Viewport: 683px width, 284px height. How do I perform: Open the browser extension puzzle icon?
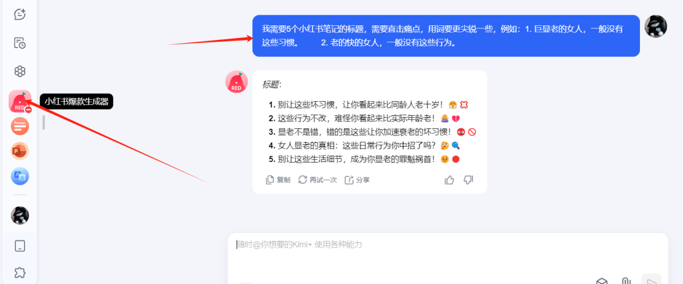point(20,273)
